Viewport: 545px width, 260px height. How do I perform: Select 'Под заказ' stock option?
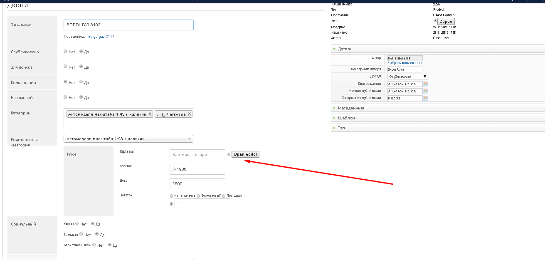[x=224, y=196]
